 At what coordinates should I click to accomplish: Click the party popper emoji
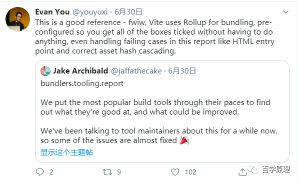pos(184,140)
